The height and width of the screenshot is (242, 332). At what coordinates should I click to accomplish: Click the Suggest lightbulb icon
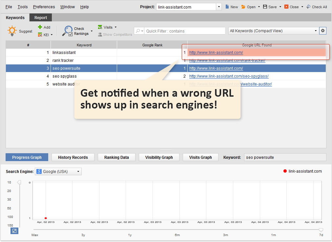point(12,31)
